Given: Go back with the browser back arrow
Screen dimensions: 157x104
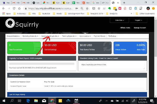Looking at the screenshot, I should coord(4,9).
